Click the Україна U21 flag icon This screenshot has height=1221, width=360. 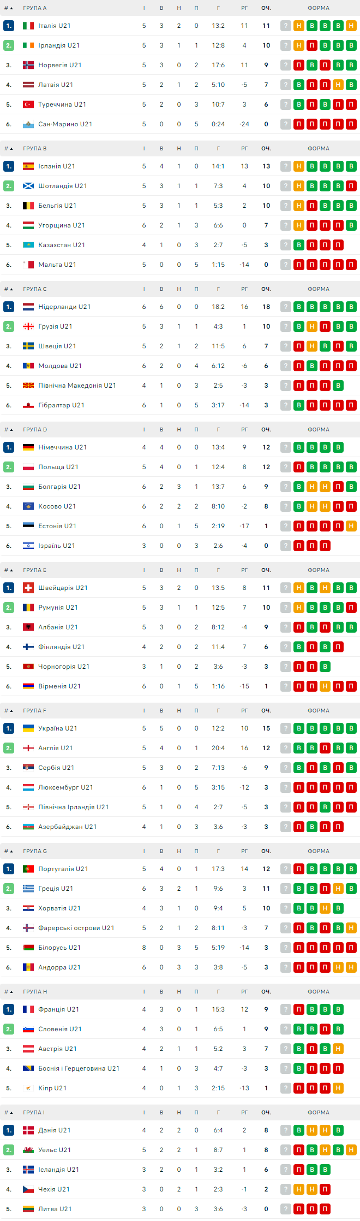tap(28, 728)
